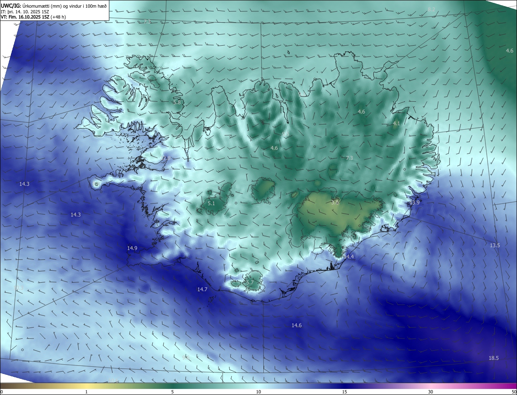Click the 4.1 value label in northeast Iceland
Viewport: 517px width, 395px height.
pos(396,124)
